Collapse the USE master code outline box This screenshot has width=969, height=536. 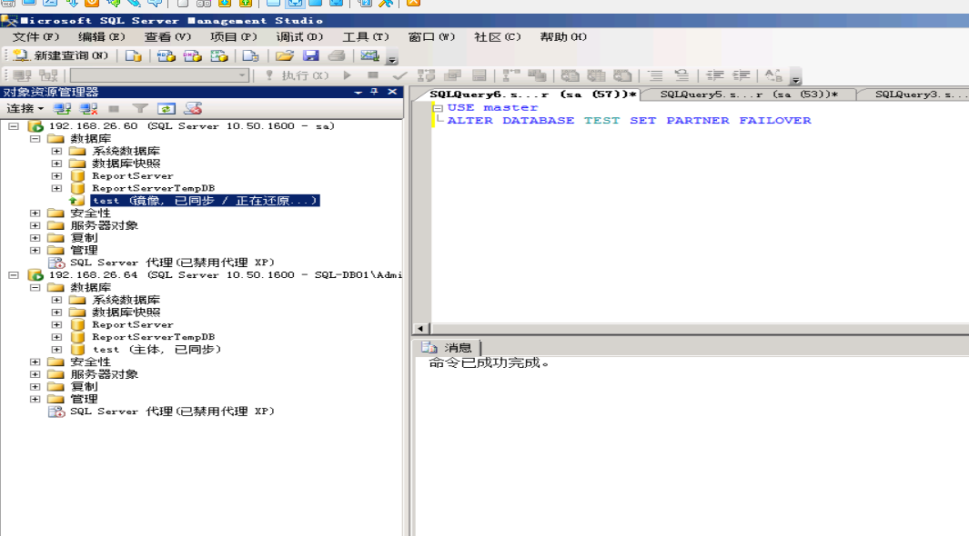pyautogui.click(x=439, y=107)
